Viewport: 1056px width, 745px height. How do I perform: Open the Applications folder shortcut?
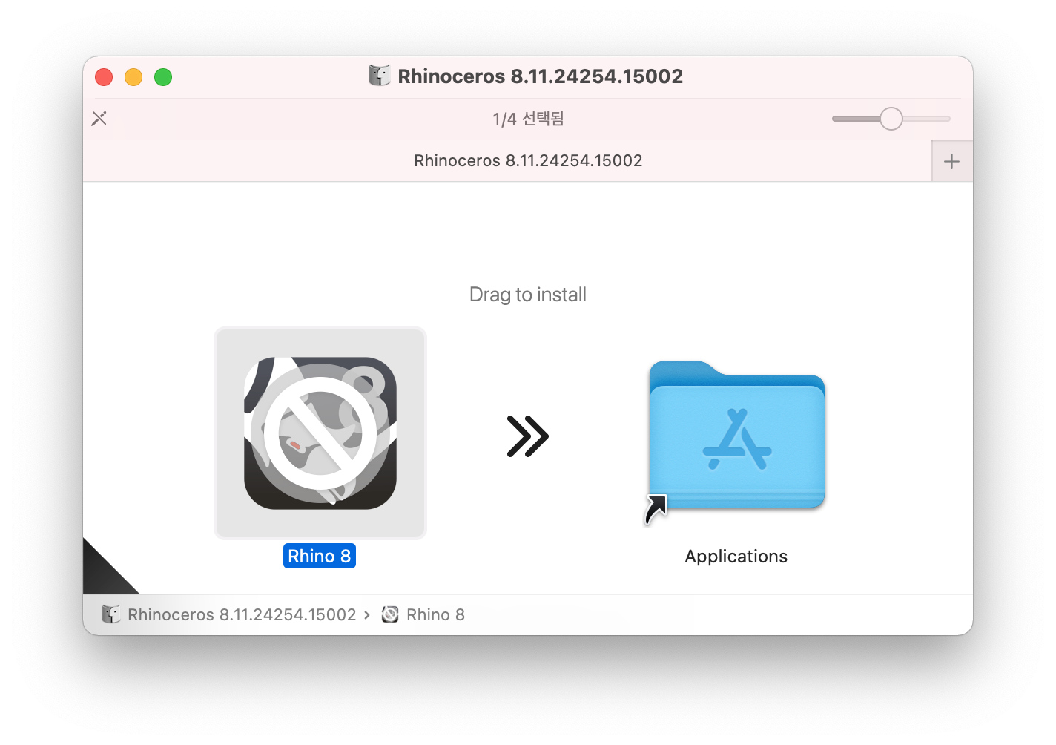(736, 438)
